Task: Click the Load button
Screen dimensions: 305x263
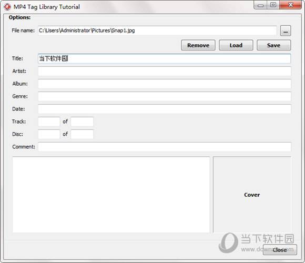Action: click(x=236, y=45)
